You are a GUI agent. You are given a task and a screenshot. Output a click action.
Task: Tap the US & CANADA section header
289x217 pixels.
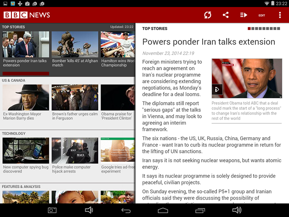pos(13,80)
